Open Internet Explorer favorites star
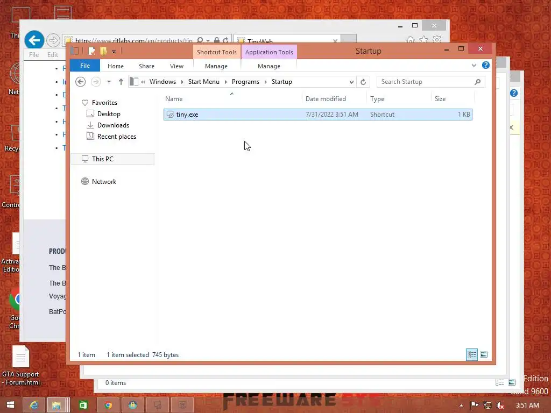 423,39
